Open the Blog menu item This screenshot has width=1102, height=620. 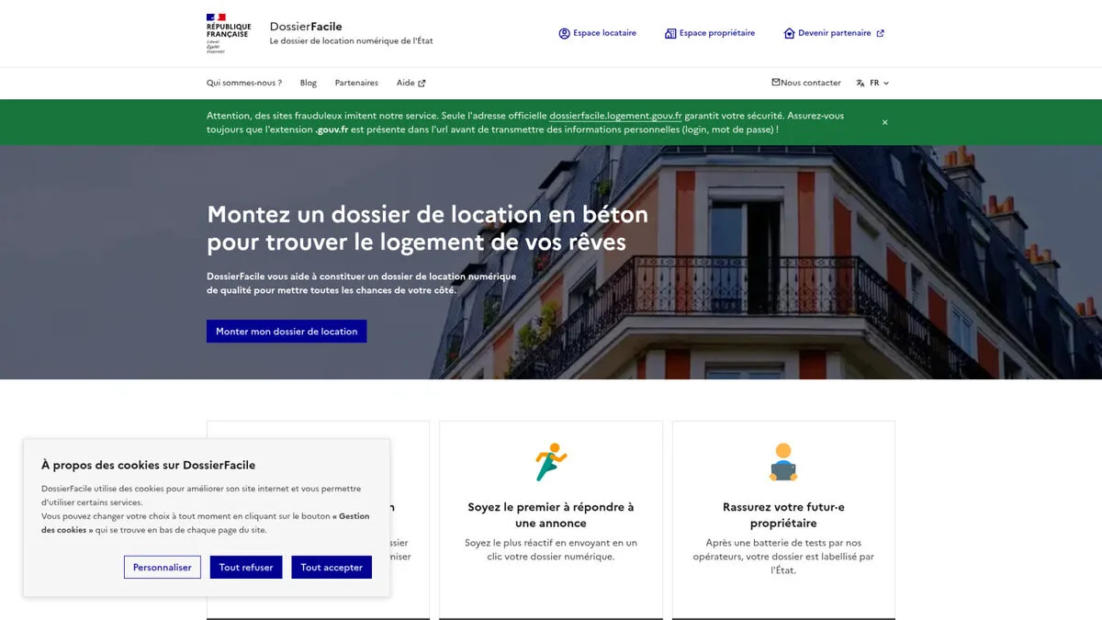tap(309, 83)
